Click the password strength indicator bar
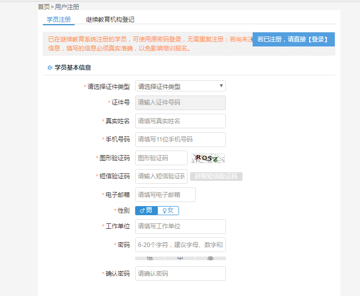Viewport: 360px width, 296px height. (x=180, y=258)
